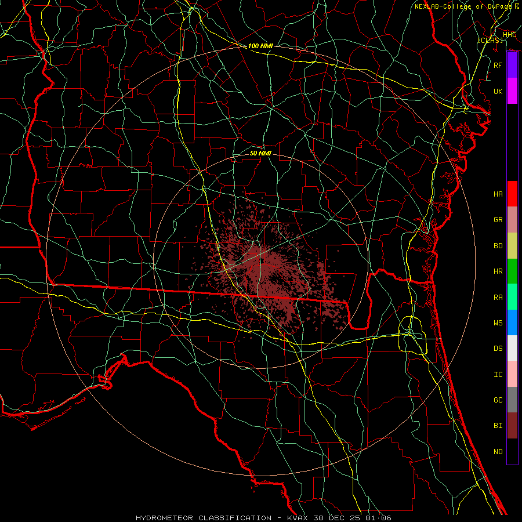Click the GC legend label
The height and width of the screenshot is (522, 522).
[x=498, y=400]
